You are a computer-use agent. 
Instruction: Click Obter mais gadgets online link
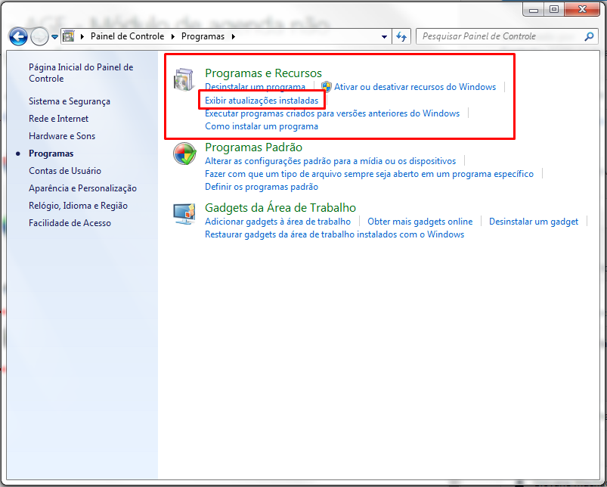420,222
